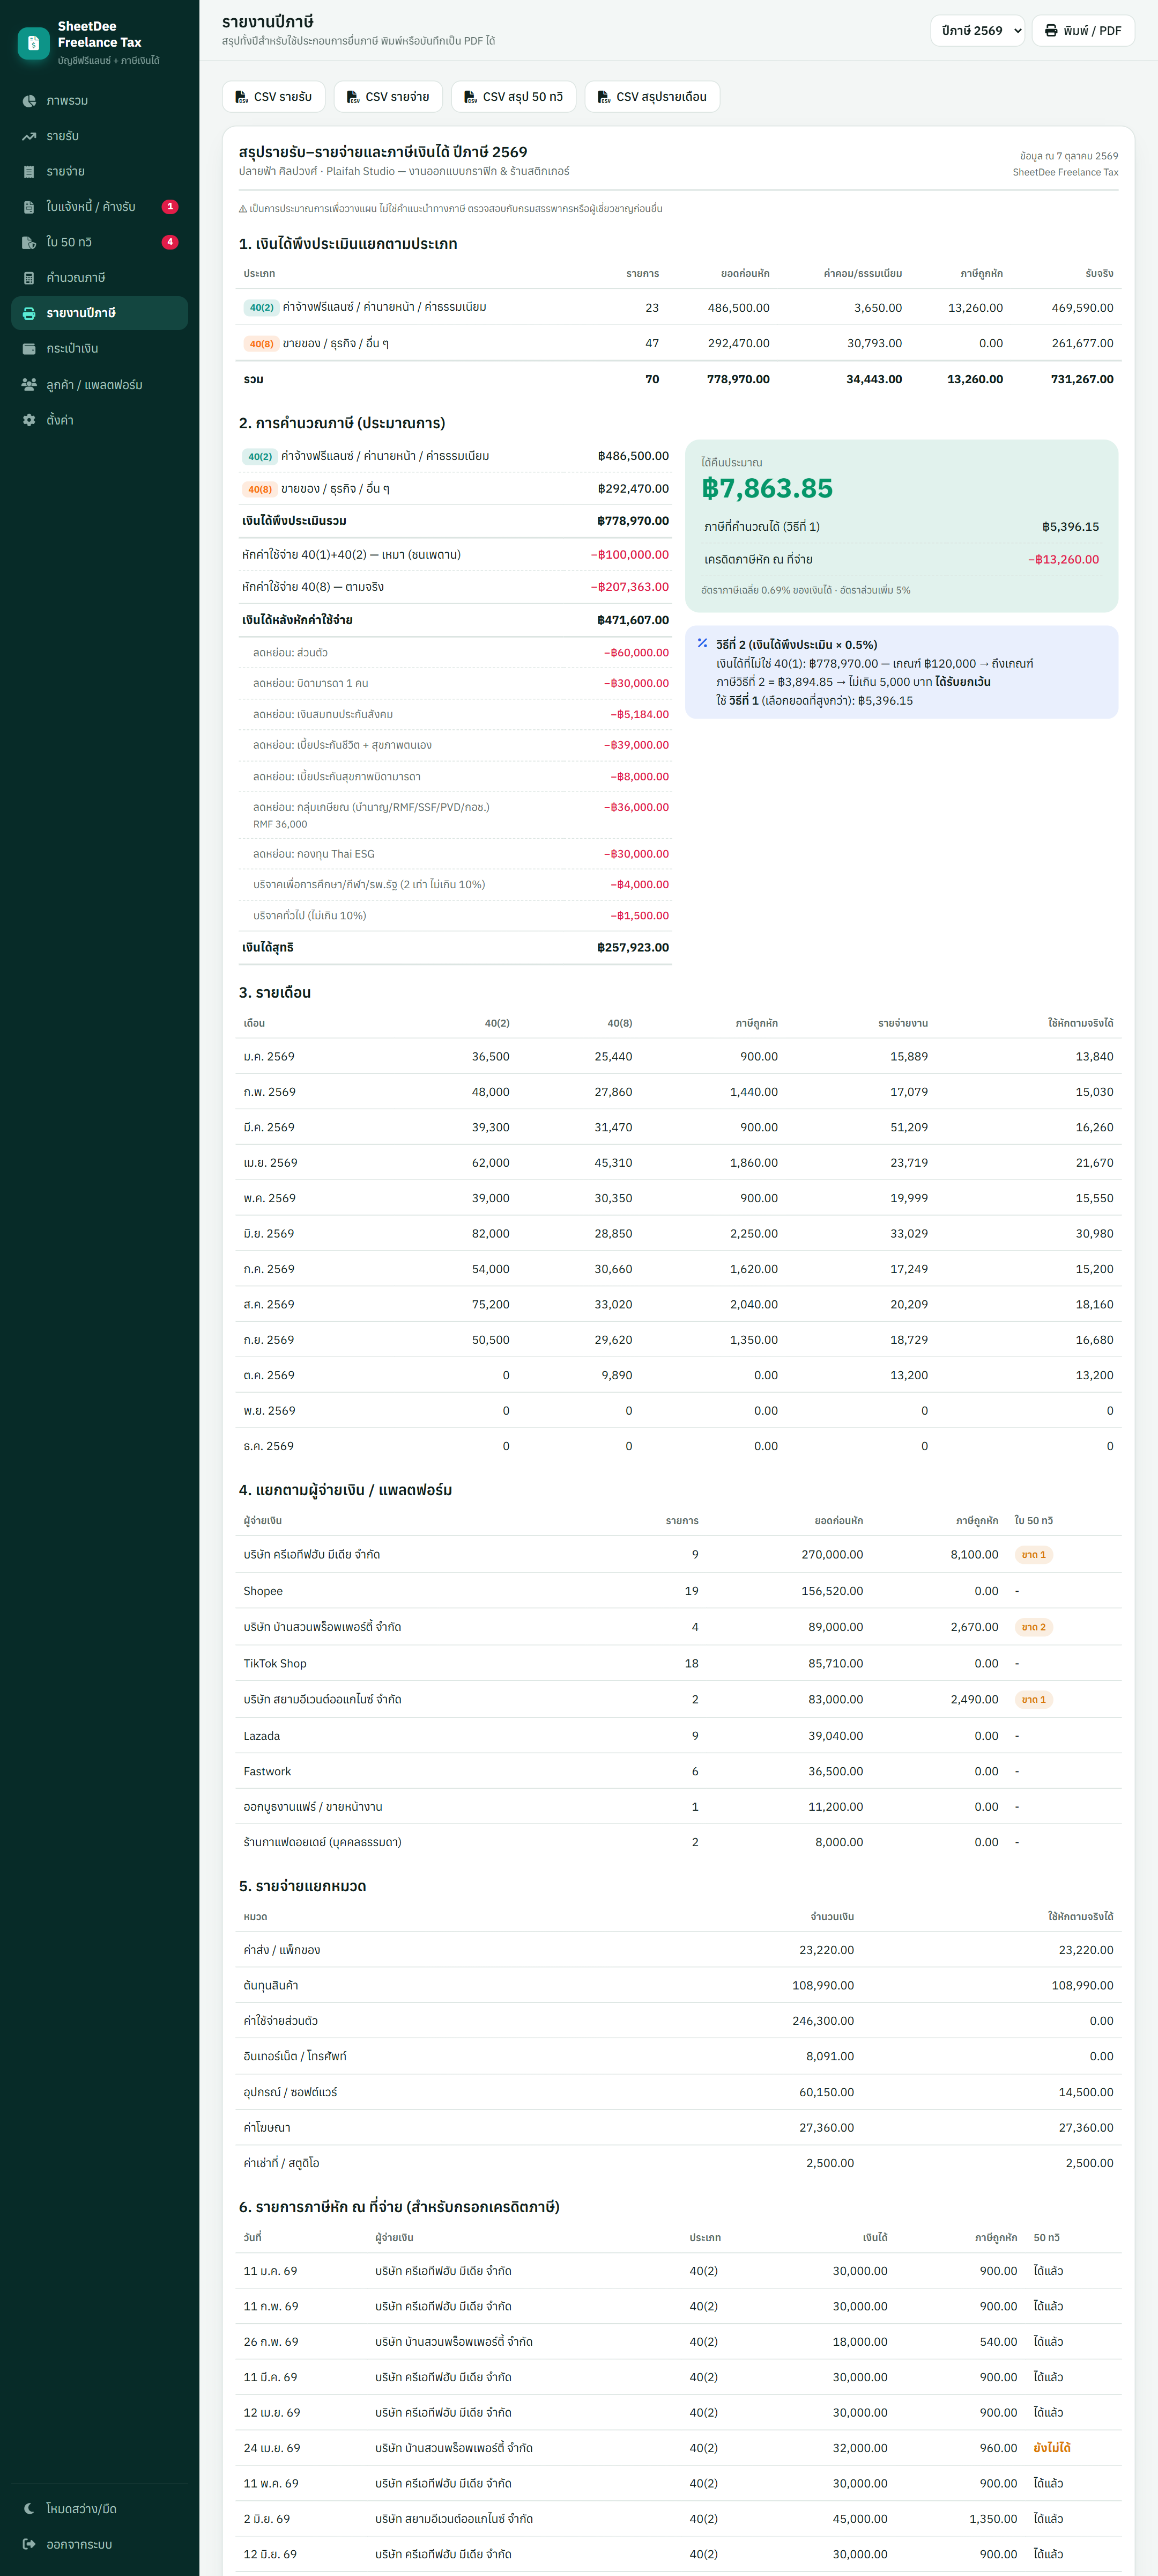Click the green 40(2) tag in section 1

pyautogui.click(x=261, y=307)
